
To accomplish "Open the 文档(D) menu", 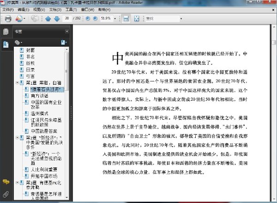I will 55,10.
